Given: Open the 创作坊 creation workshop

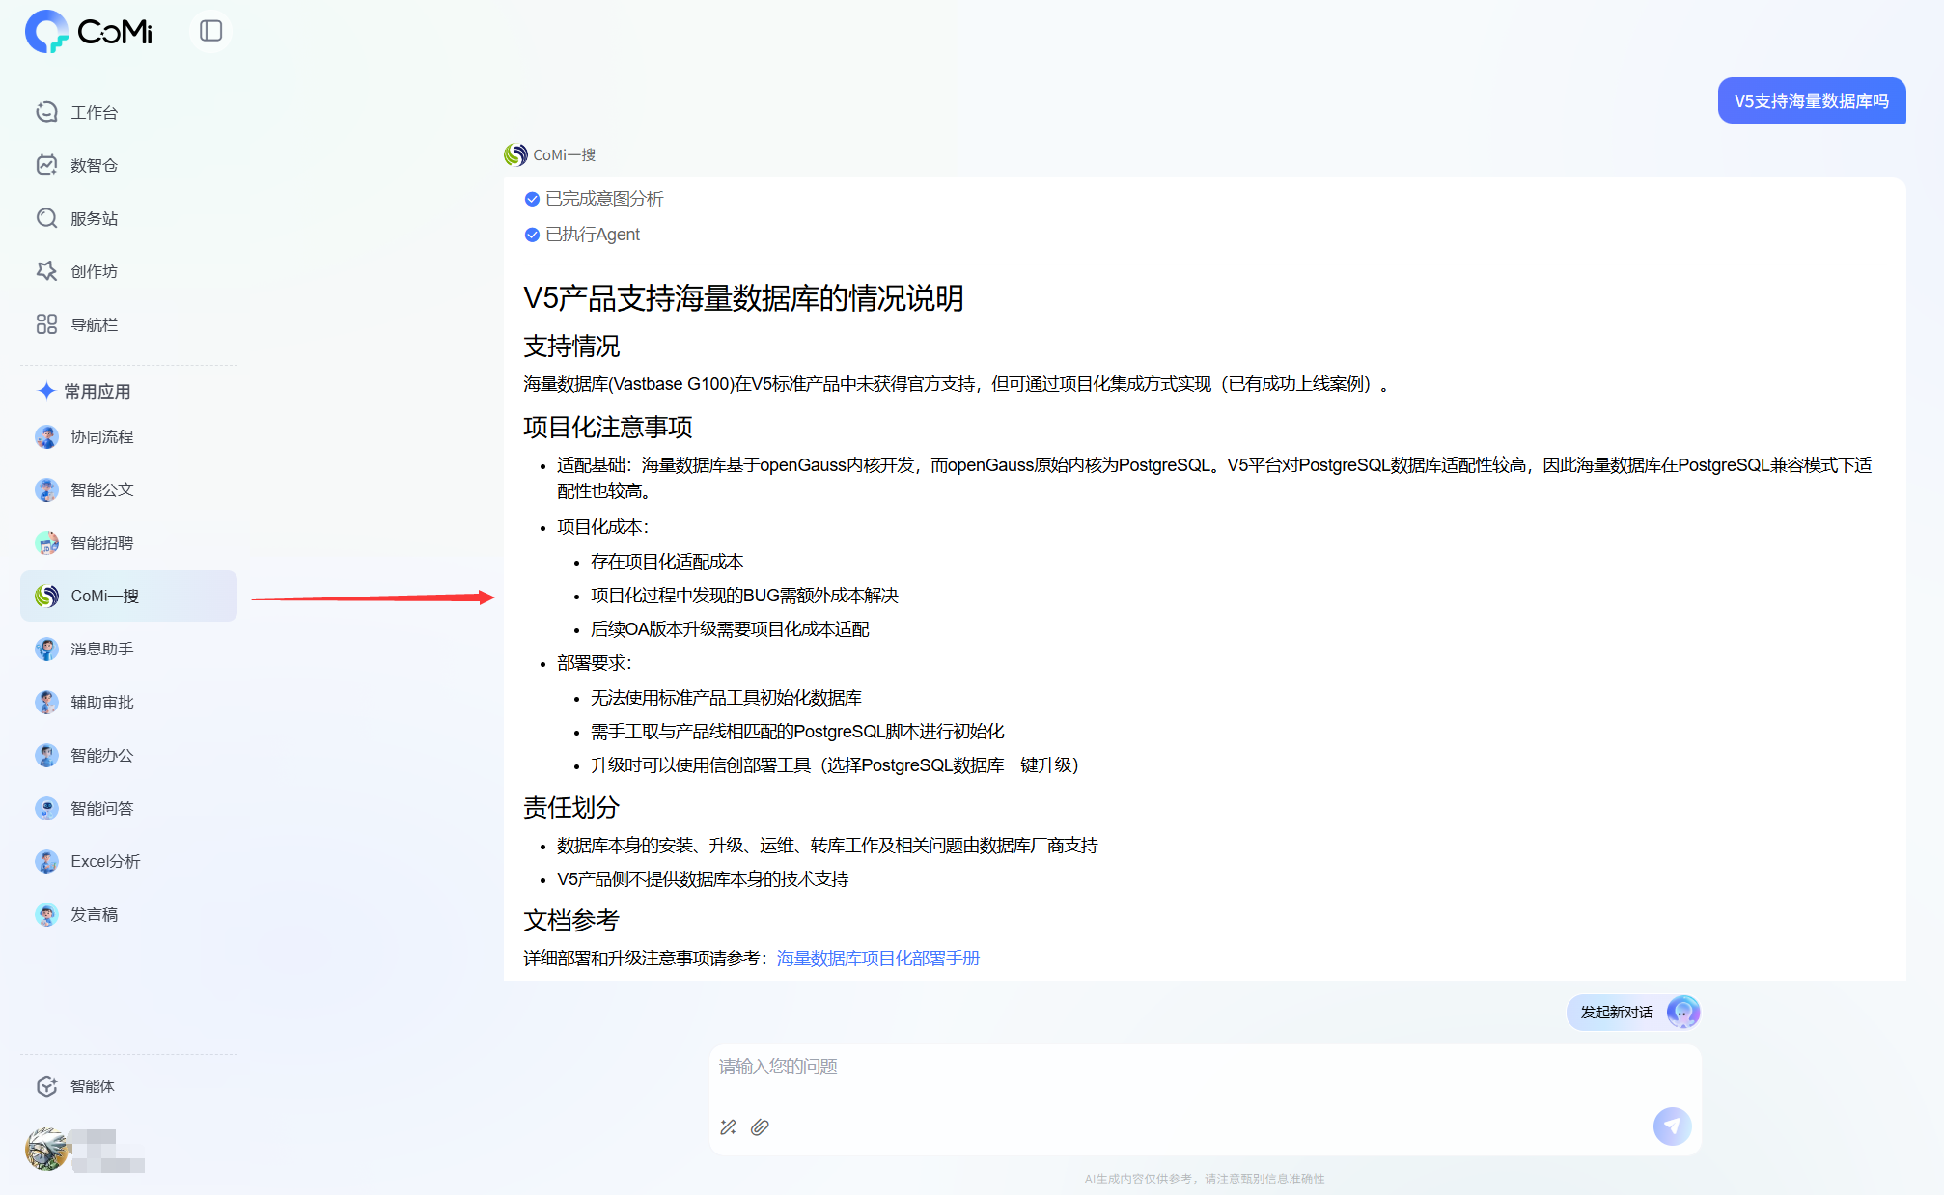Looking at the screenshot, I should 93,271.
